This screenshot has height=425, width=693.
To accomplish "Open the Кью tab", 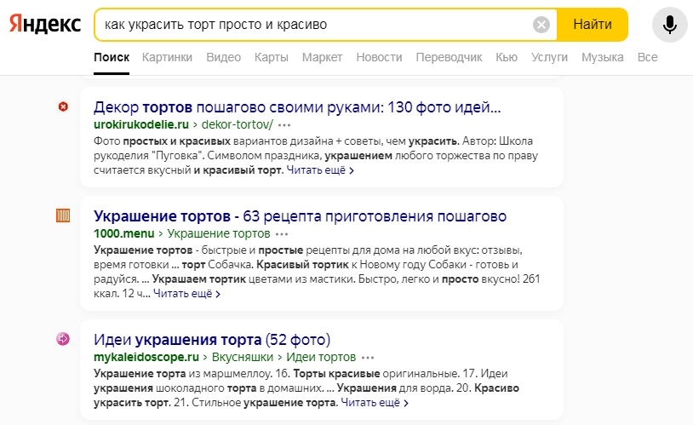I will coord(507,58).
